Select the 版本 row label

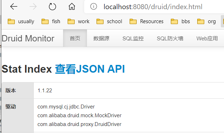coord(11,91)
